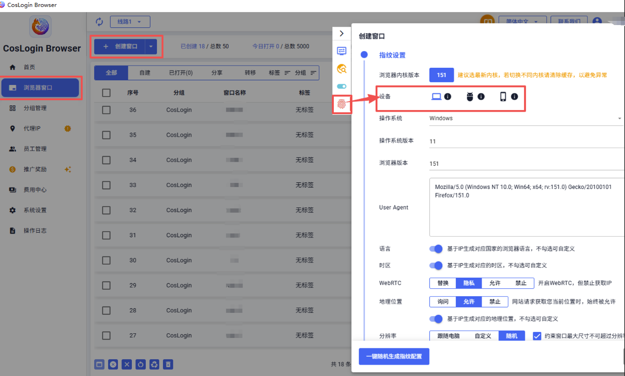Open the fingerprint settings step icon
This screenshot has height=376, width=625.
tap(342, 104)
